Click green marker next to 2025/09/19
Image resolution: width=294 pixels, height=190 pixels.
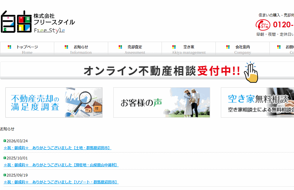click(x=5, y=175)
